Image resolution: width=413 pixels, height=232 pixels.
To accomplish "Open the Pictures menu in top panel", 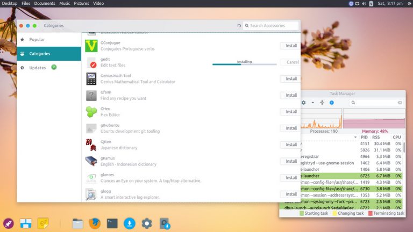I will 81,3.
